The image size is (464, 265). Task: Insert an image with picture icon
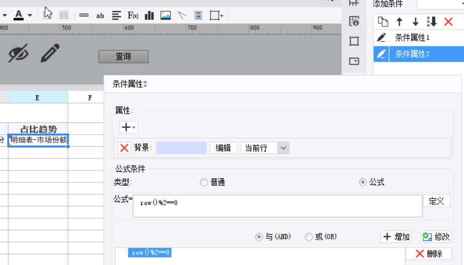pyautogui.click(x=165, y=15)
